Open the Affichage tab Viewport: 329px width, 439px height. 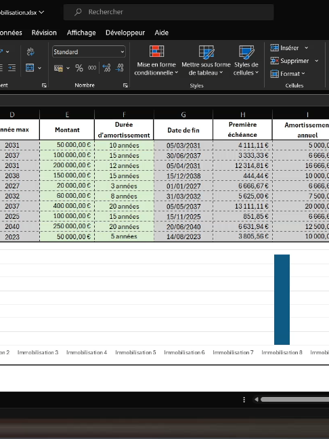coord(81,33)
